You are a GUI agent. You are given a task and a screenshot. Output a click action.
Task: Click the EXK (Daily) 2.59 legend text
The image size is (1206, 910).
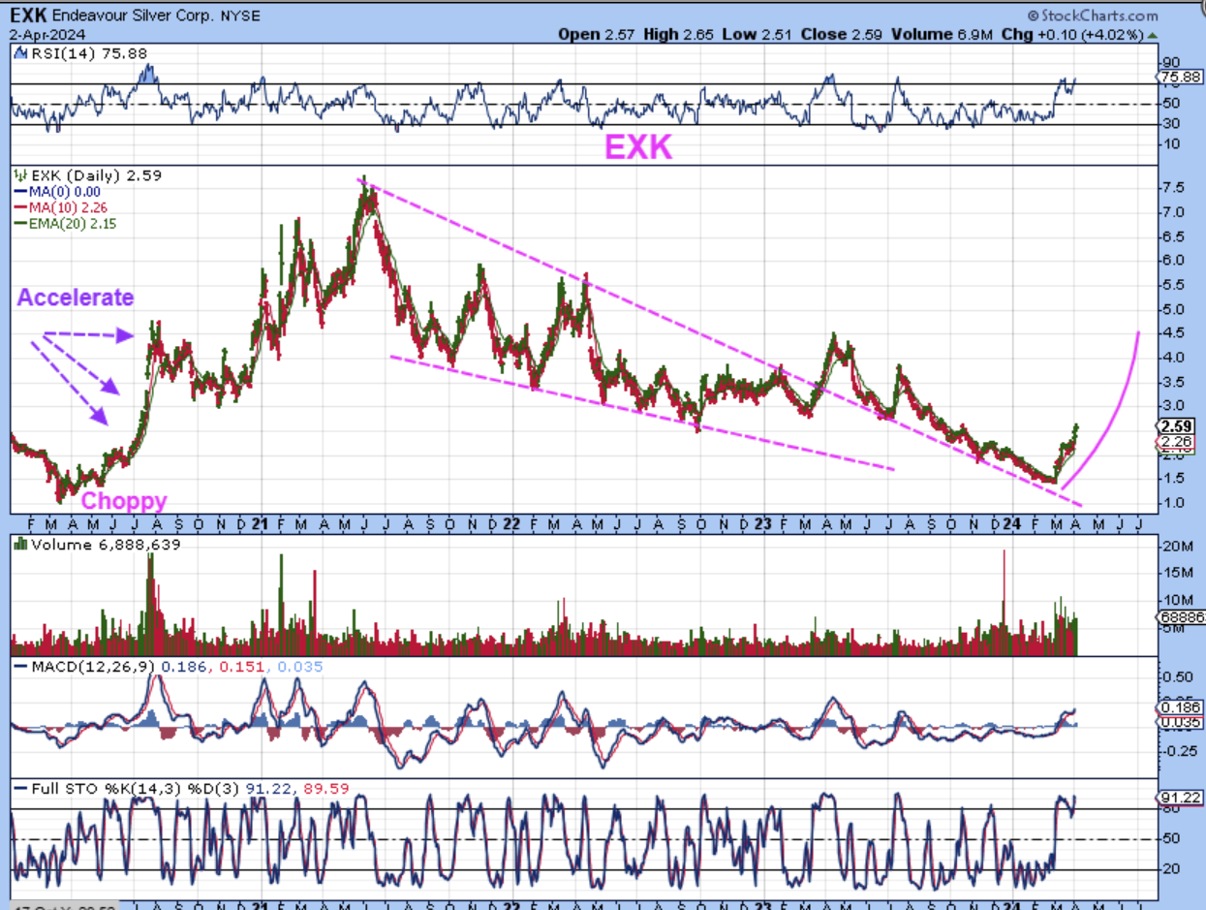[x=95, y=176]
